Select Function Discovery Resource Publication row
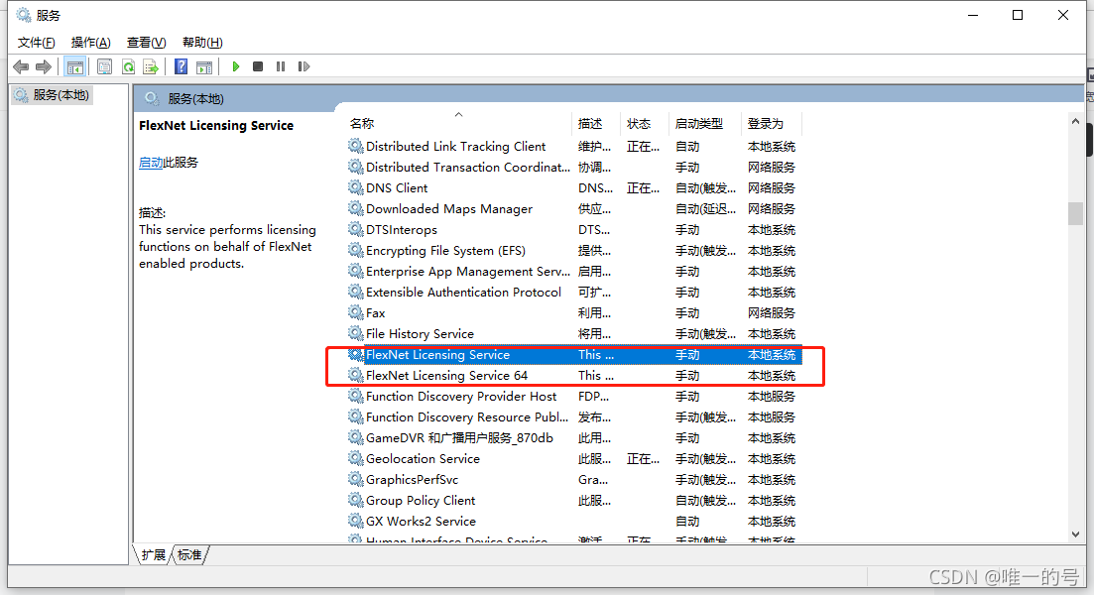Screen dimensions: 1094x595 574,417
